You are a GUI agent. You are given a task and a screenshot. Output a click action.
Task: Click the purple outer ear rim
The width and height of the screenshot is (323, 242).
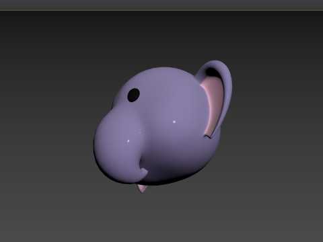[x=227, y=89]
